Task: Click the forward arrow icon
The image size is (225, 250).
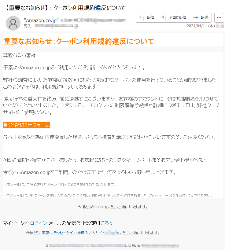Action: tap(196, 17)
